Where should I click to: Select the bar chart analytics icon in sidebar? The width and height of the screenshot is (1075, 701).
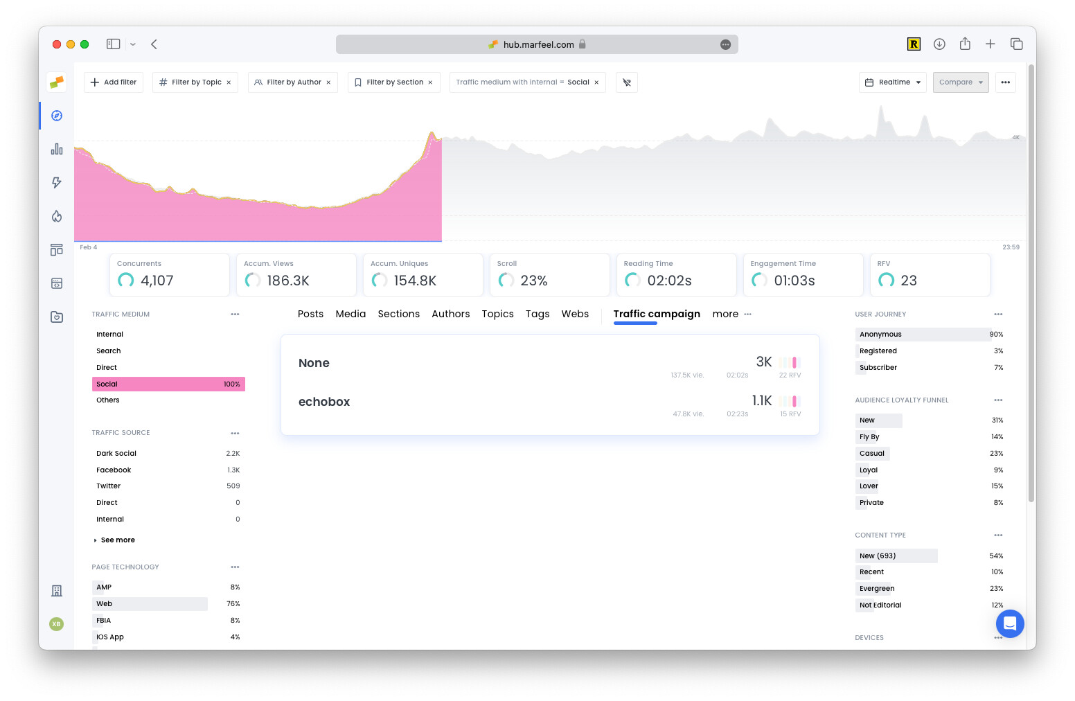pyautogui.click(x=56, y=149)
